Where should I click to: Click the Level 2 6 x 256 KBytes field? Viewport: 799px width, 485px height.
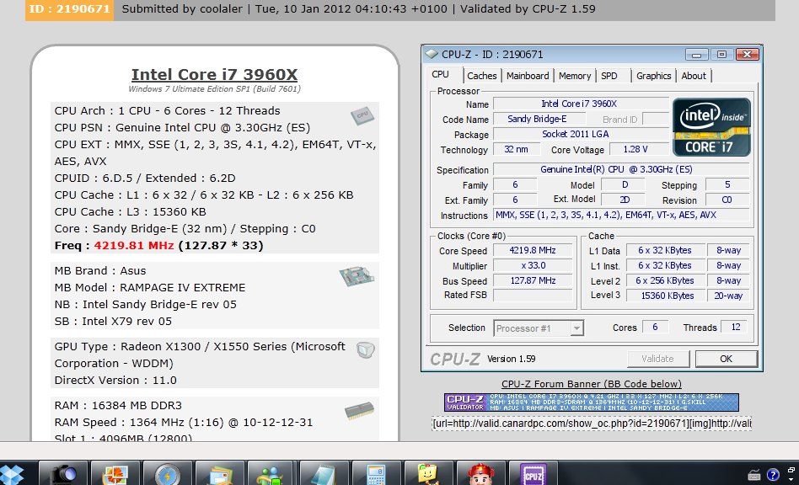667,281
